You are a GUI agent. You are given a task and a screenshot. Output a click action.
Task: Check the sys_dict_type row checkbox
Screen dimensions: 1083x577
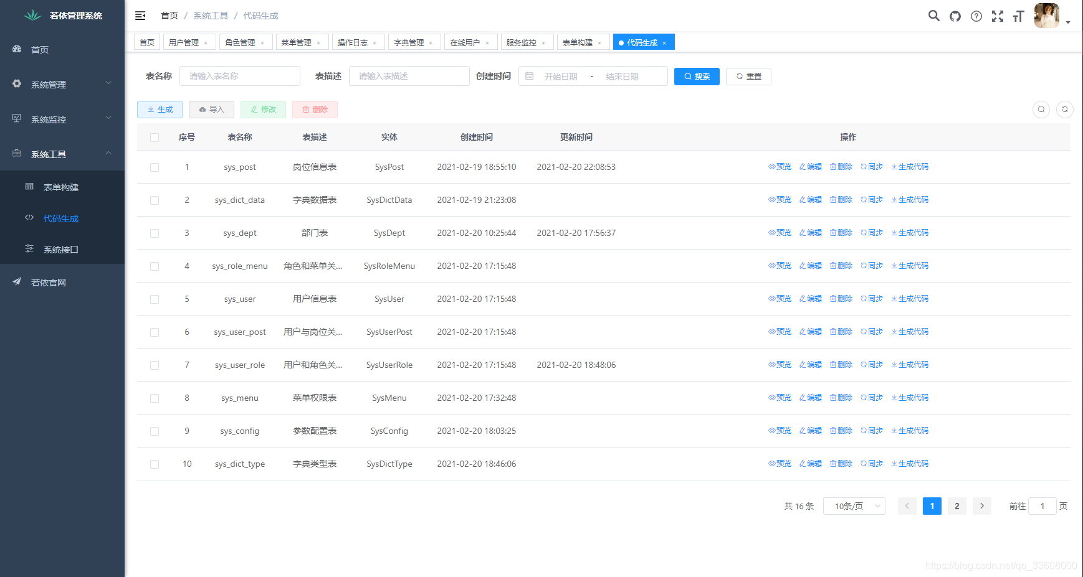coord(155,464)
